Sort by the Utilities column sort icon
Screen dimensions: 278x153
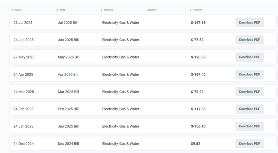pyautogui.click(x=102, y=10)
